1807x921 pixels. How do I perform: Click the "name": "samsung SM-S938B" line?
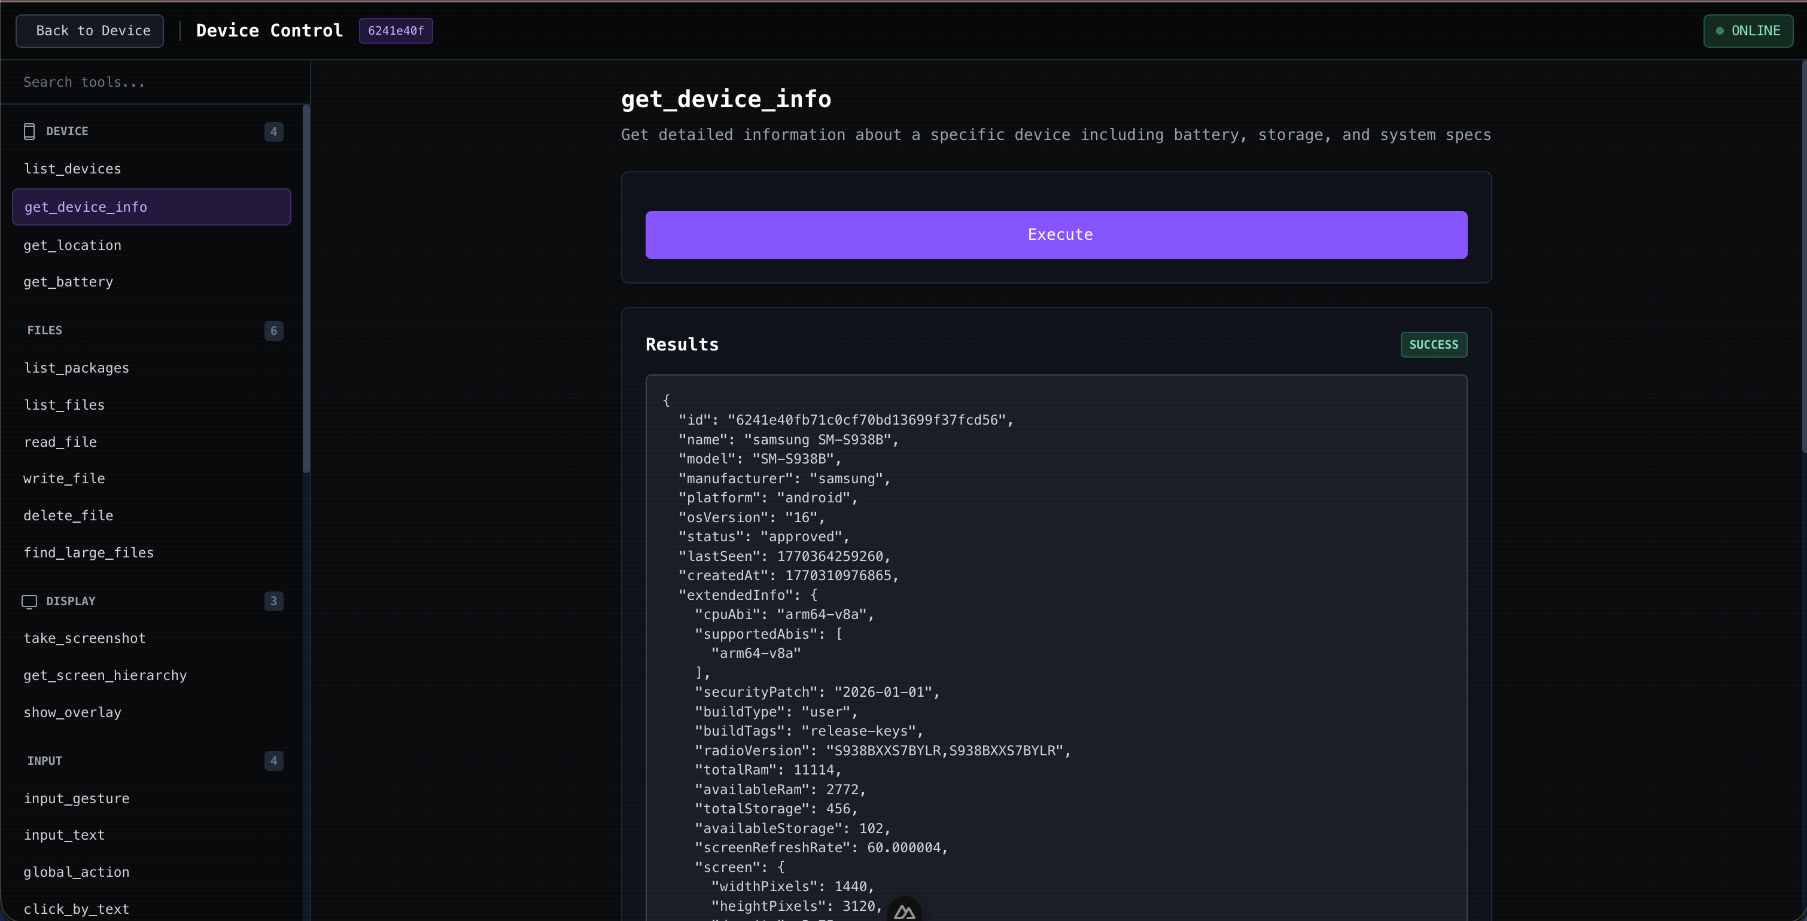click(x=789, y=440)
